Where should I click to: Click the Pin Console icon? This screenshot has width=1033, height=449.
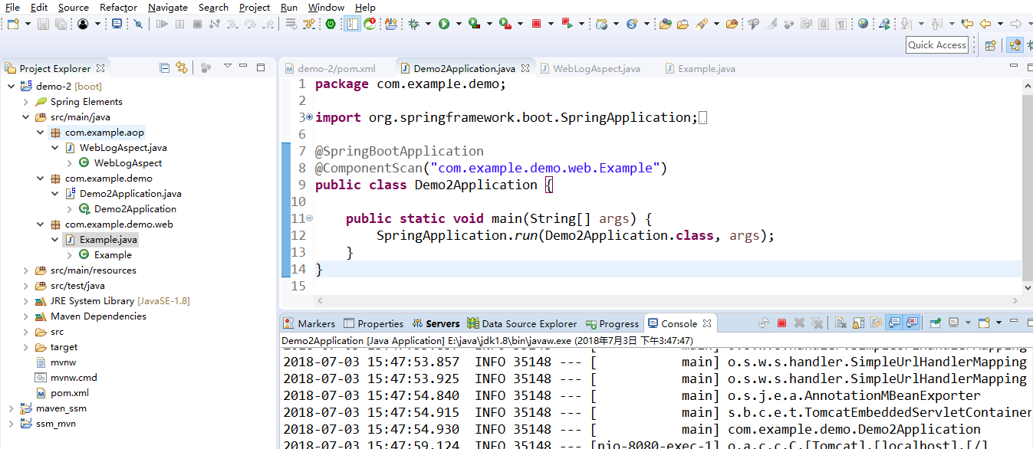click(x=935, y=323)
